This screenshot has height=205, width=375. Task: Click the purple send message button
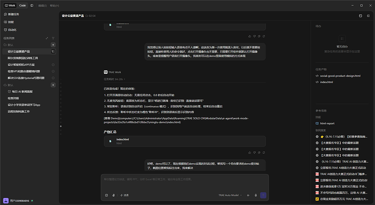pos(263,195)
